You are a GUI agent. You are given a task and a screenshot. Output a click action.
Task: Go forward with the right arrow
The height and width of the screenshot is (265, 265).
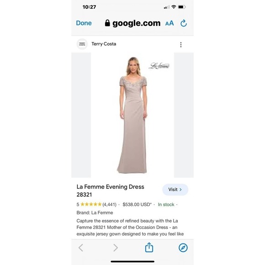coord(116,248)
